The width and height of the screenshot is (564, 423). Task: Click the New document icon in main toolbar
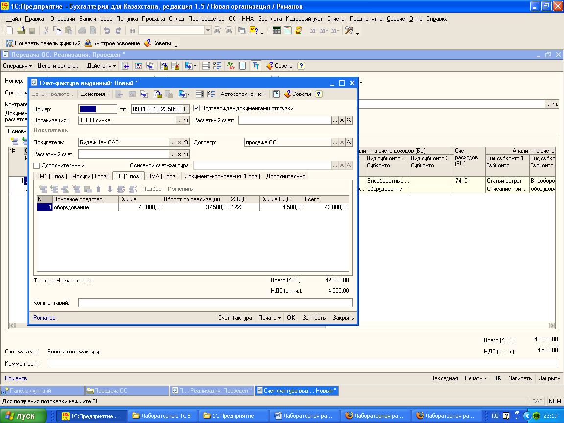(x=10, y=30)
